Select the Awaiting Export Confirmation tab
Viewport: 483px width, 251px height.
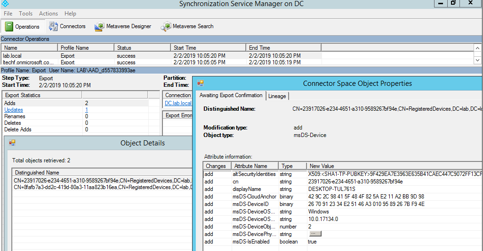pos(231,95)
